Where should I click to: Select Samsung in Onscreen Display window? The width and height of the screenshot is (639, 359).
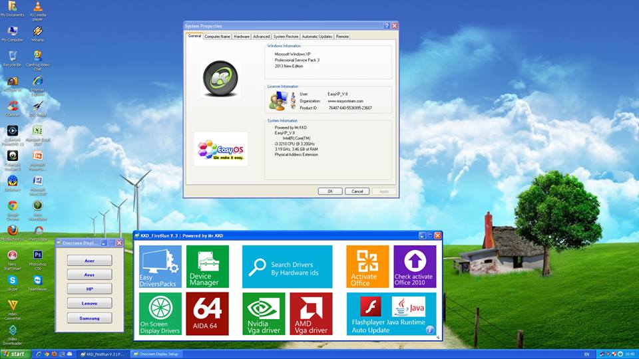point(89,318)
